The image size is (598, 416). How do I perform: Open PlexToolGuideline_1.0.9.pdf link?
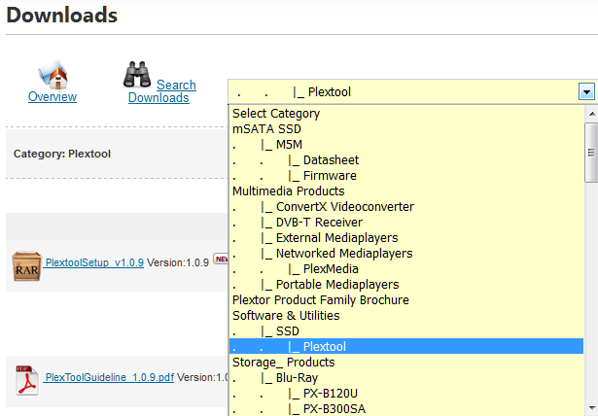109,377
